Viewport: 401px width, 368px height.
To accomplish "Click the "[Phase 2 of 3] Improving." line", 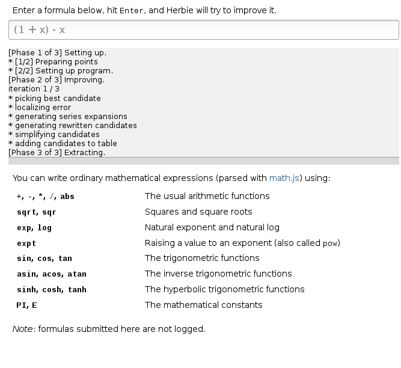I will click(x=57, y=80).
